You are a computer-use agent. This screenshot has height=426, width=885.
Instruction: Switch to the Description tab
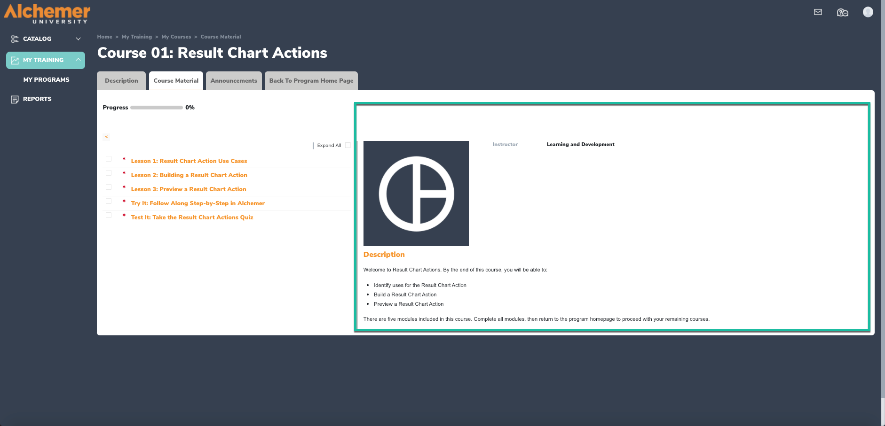click(121, 81)
